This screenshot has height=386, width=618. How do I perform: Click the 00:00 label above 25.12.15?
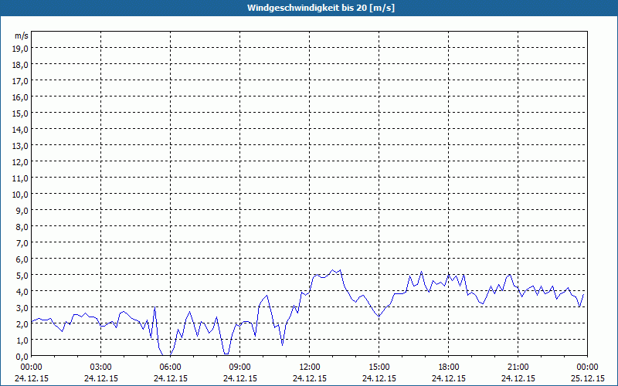click(x=588, y=367)
